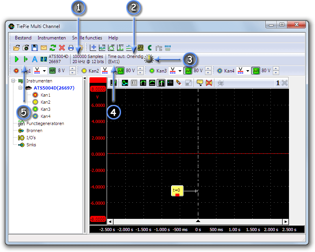The image size is (315, 252).
Task: Toggle the Kan1 red channel indicator in toolbar
Action: coord(16,71)
